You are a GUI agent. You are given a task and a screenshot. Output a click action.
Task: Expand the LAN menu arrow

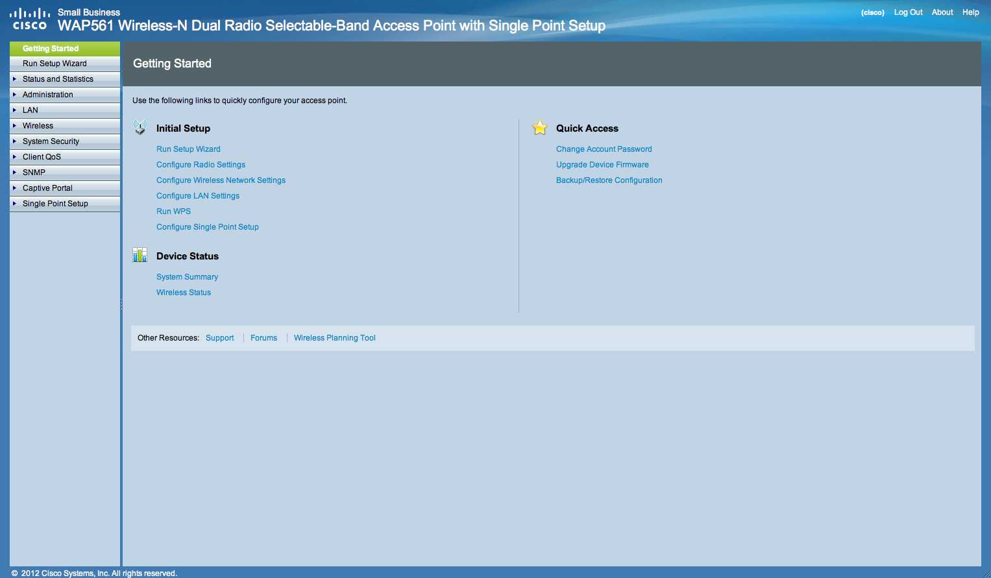[x=15, y=110]
